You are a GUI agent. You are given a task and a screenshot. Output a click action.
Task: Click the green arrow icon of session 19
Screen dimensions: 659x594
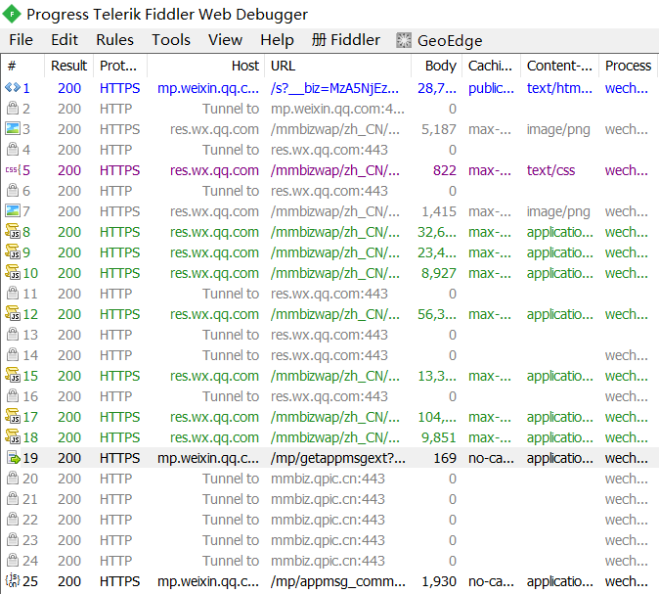point(13,458)
